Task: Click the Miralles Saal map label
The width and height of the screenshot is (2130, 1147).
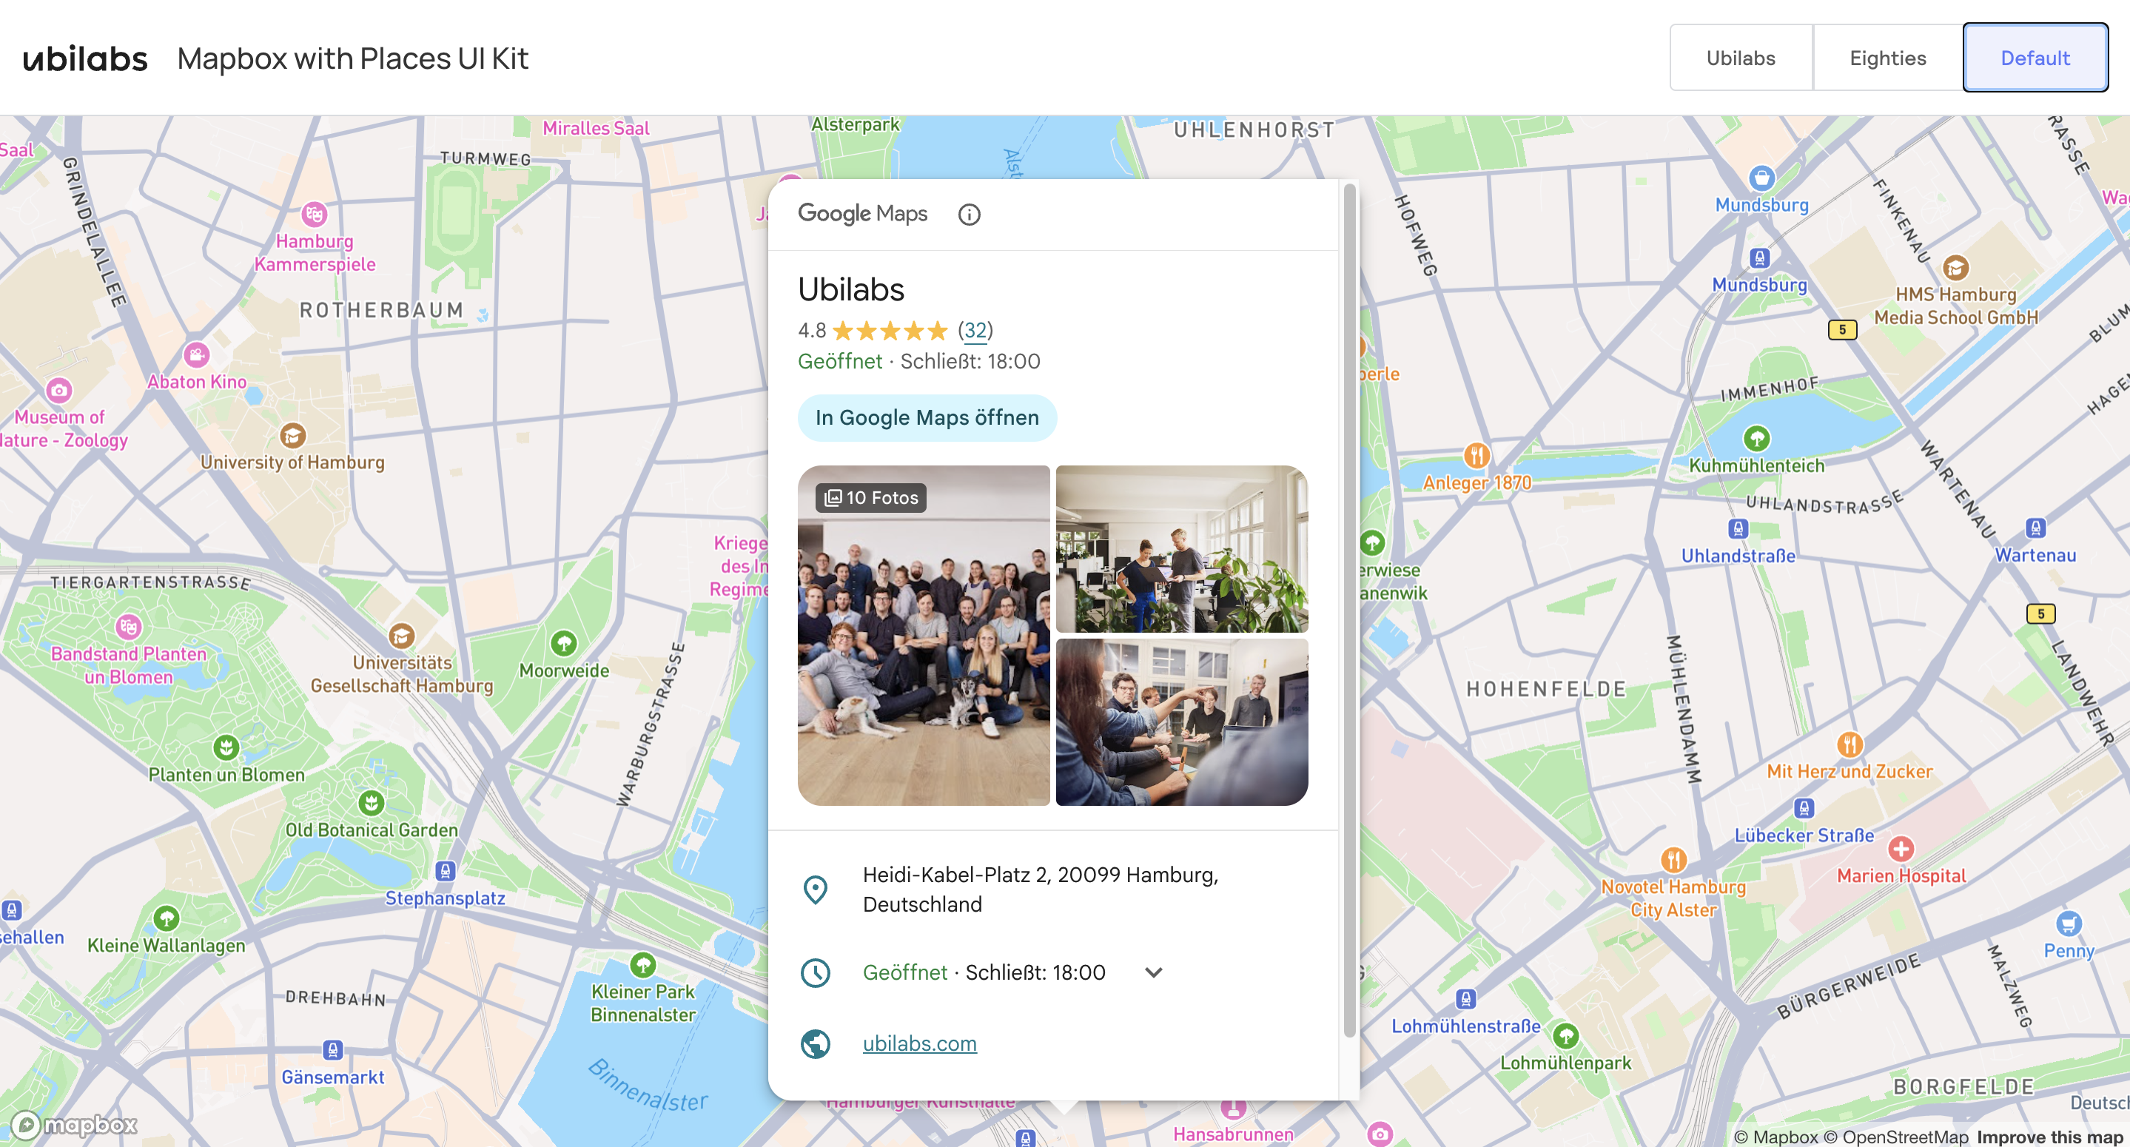Action: pos(597,128)
